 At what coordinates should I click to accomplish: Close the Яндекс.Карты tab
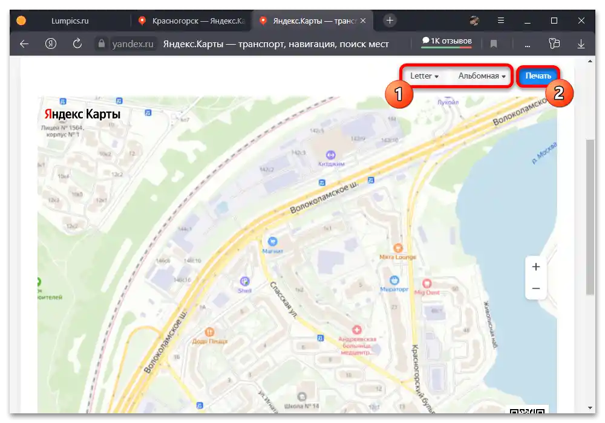point(363,21)
